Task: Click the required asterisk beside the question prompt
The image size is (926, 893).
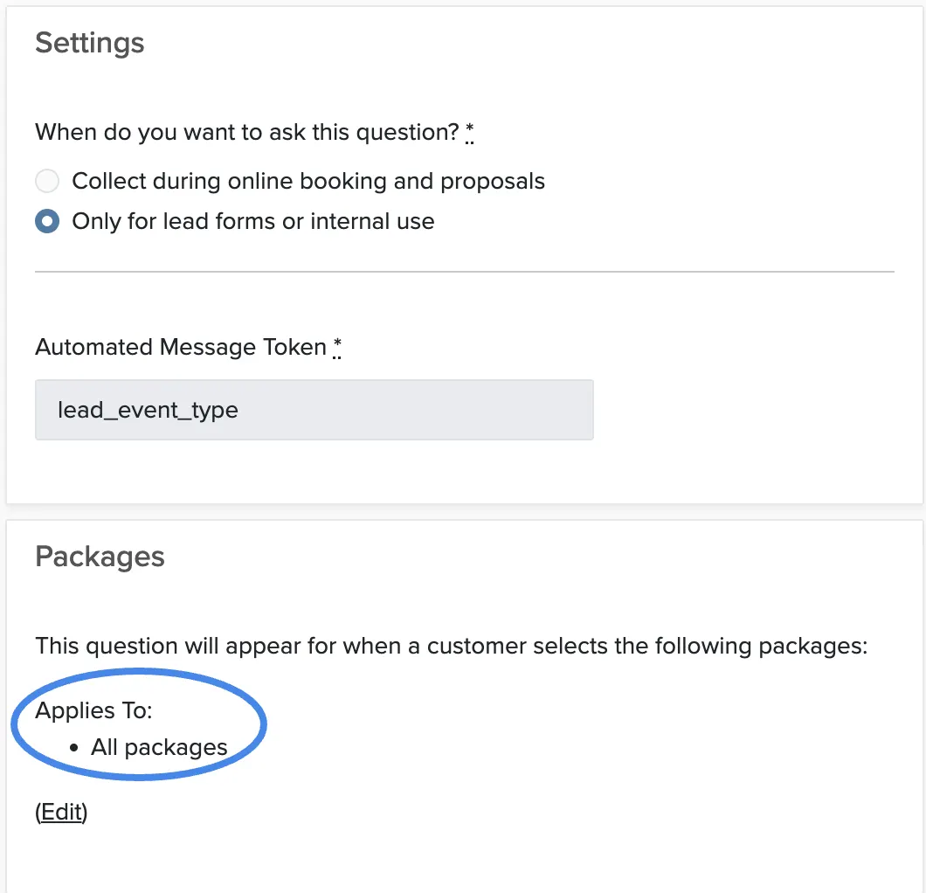Action: [469, 132]
